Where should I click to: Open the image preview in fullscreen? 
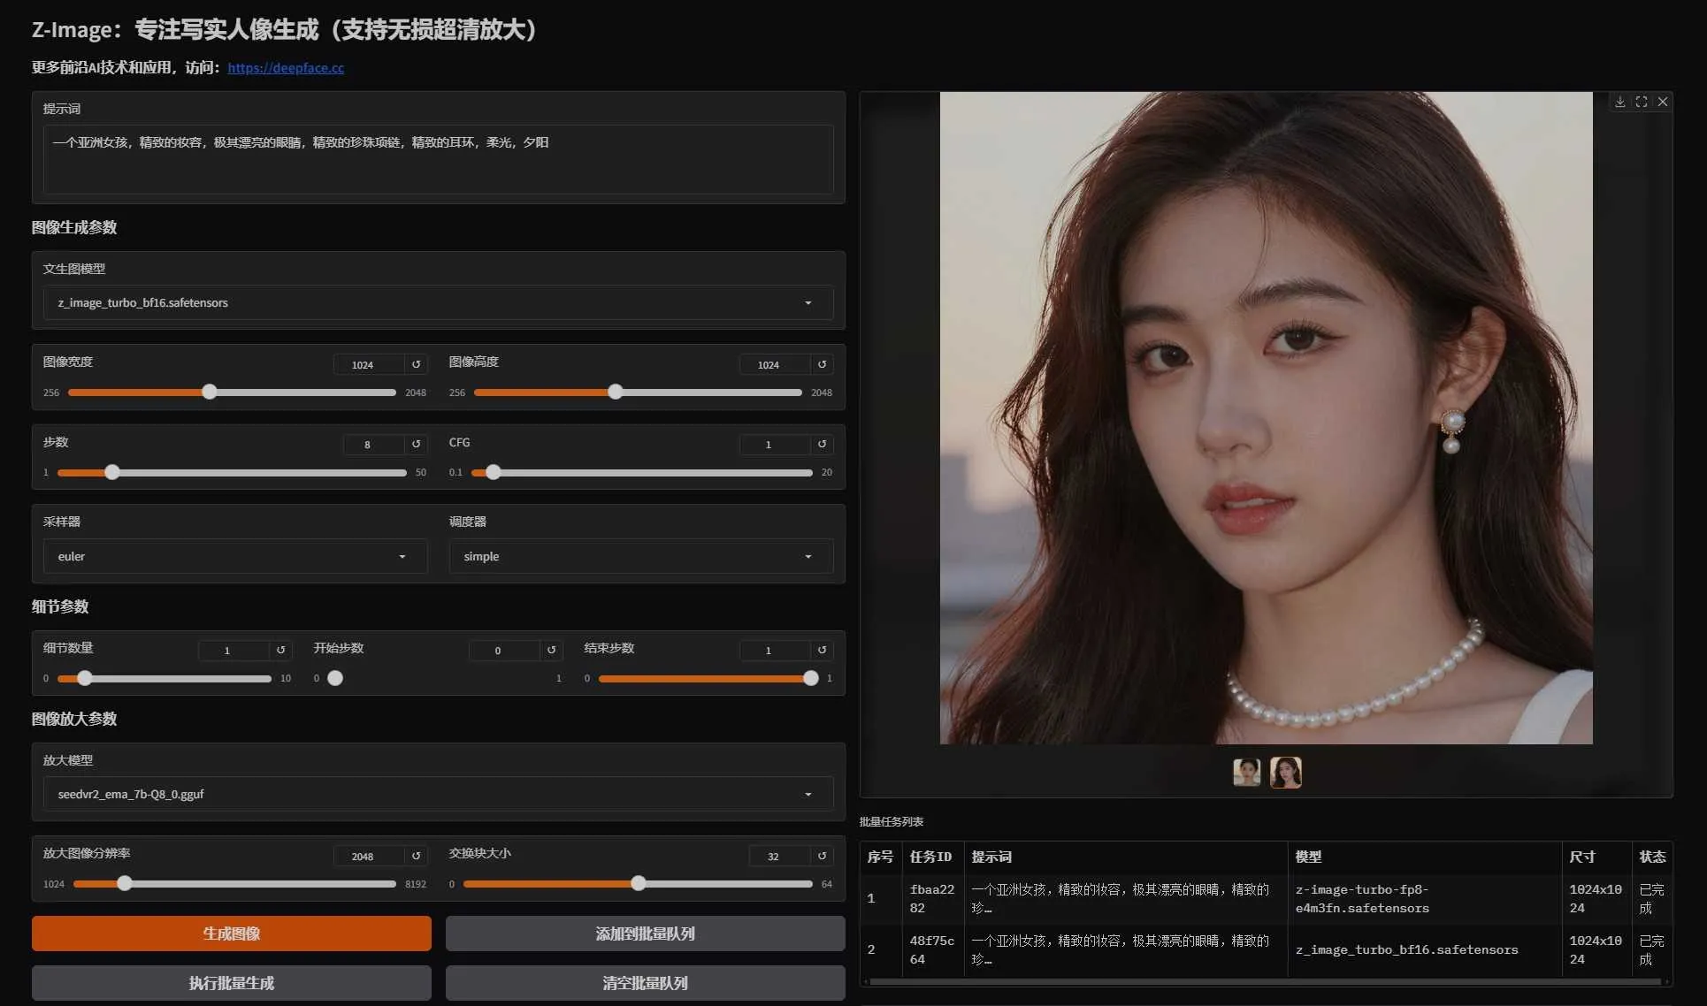[1642, 102]
